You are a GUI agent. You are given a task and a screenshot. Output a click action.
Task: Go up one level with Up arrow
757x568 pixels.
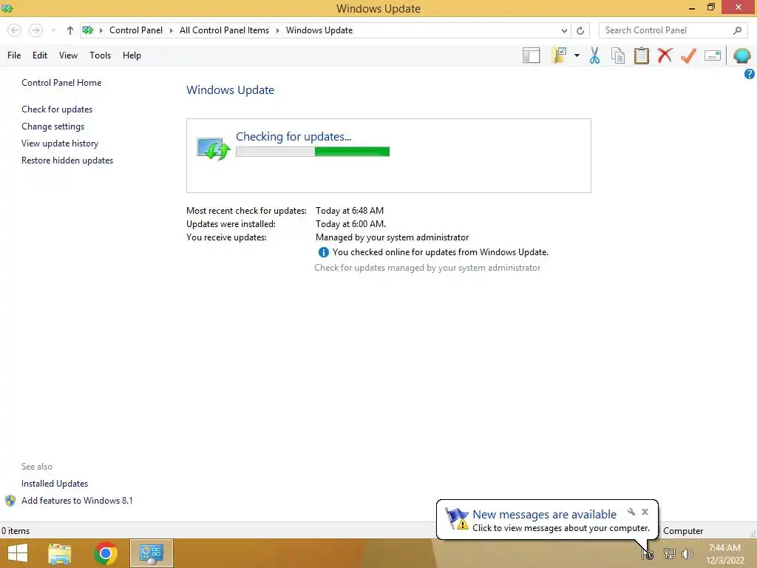click(x=70, y=30)
